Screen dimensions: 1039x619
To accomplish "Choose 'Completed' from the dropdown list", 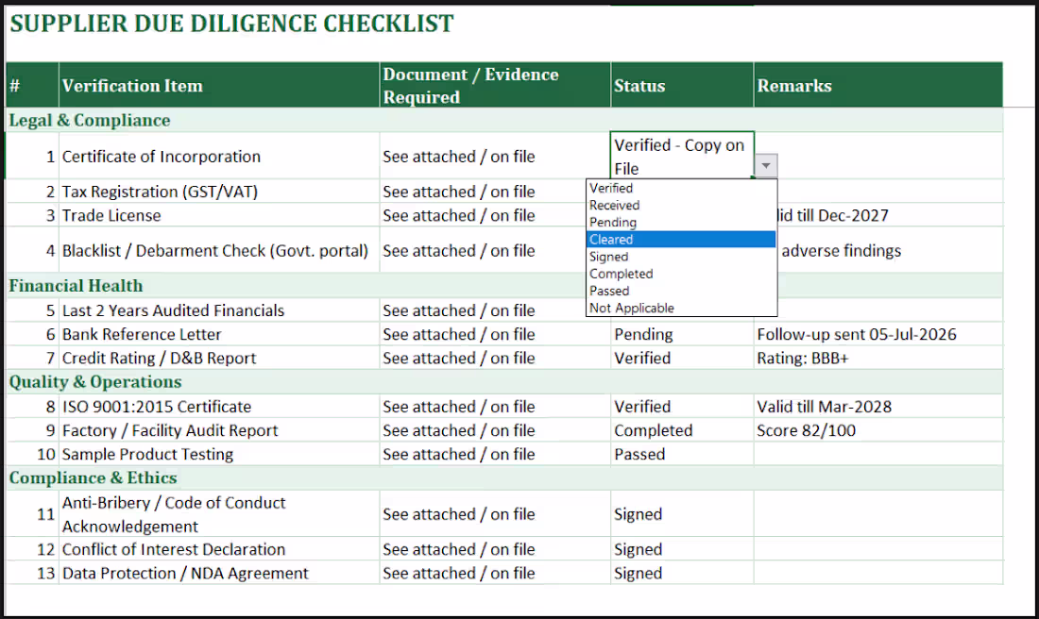I will point(681,274).
